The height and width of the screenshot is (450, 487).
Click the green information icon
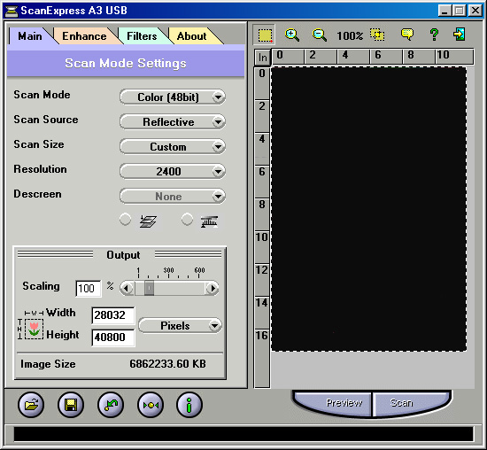pos(189,405)
